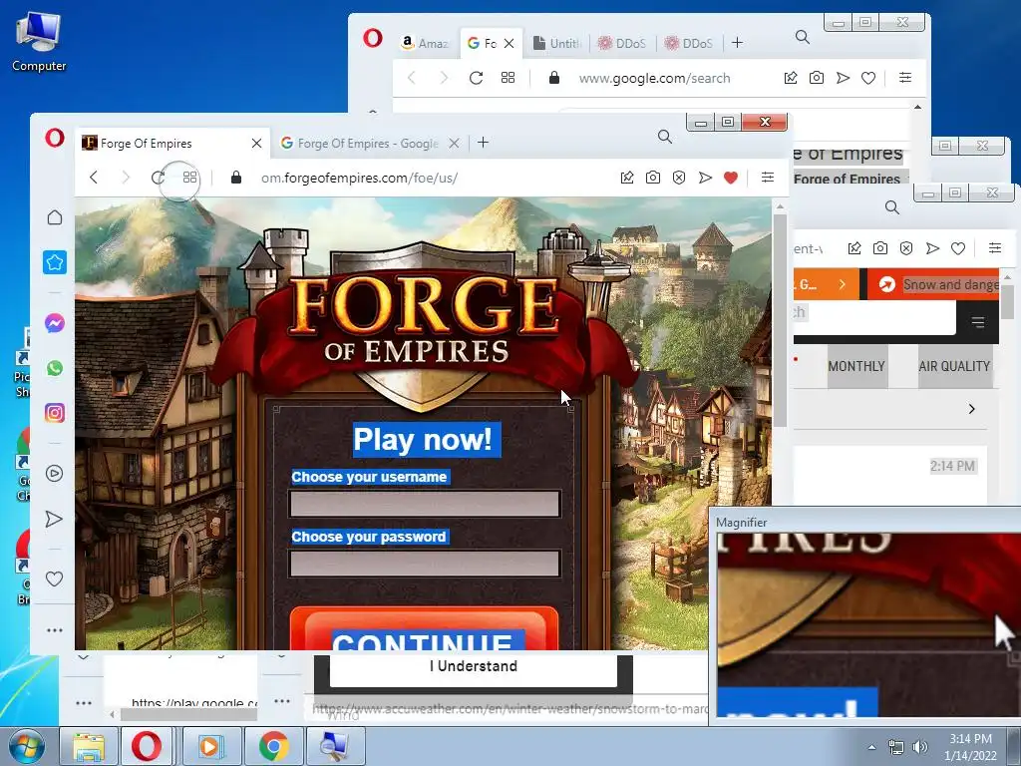Show hidden system tray icons

point(871,748)
